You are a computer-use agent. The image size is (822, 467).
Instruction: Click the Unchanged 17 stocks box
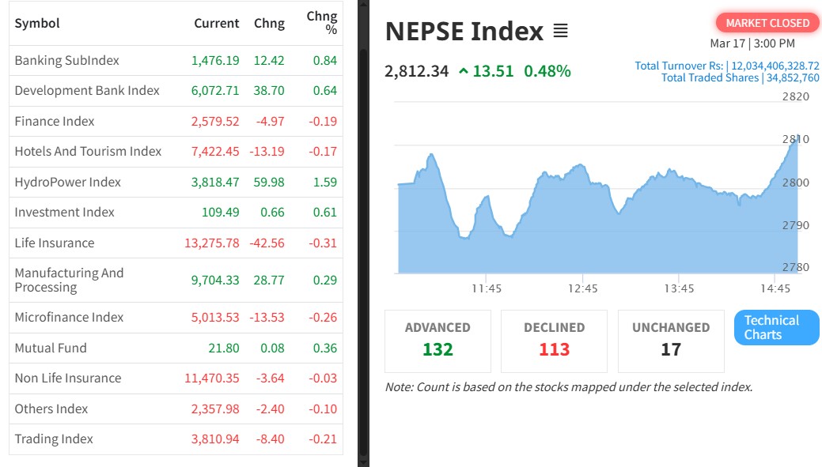tap(671, 341)
